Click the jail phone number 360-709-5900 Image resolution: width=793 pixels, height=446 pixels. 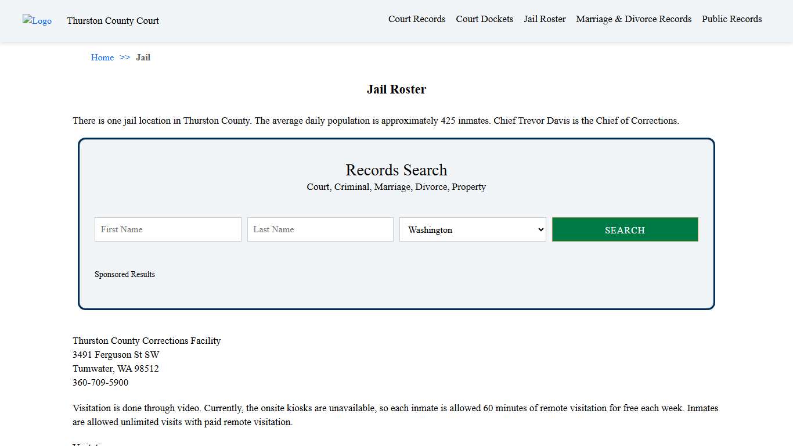pyautogui.click(x=100, y=382)
